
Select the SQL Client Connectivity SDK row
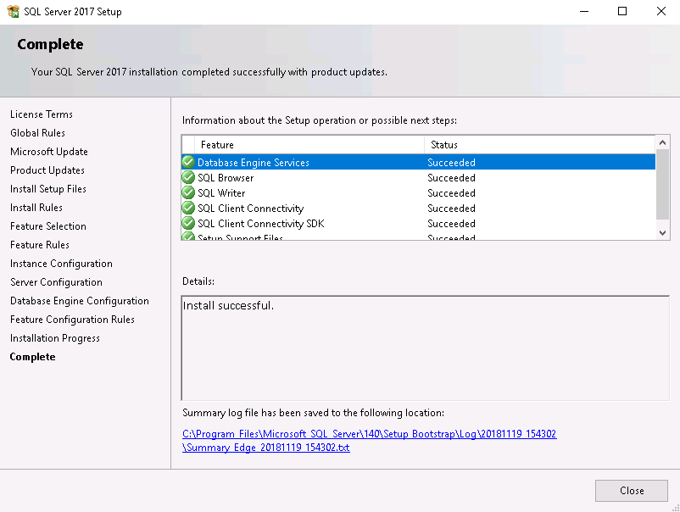pyautogui.click(x=419, y=223)
